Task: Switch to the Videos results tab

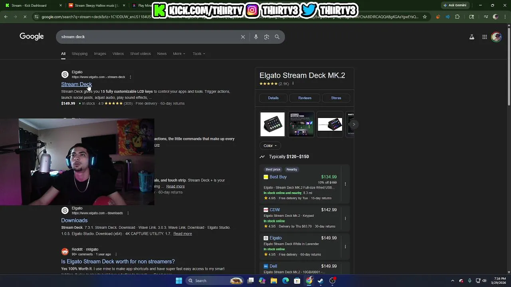Action: 118,54
